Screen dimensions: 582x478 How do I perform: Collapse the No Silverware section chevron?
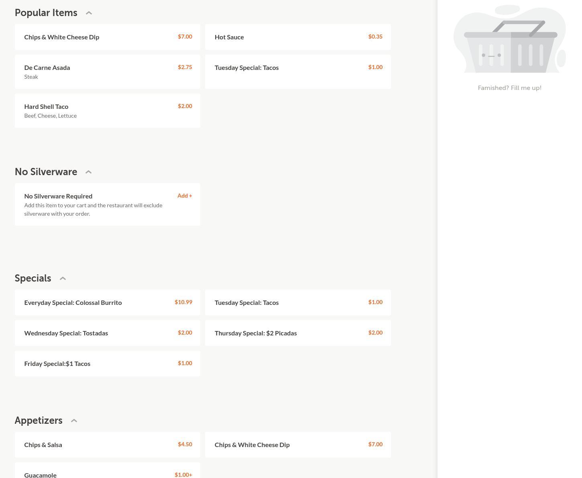click(89, 172)
